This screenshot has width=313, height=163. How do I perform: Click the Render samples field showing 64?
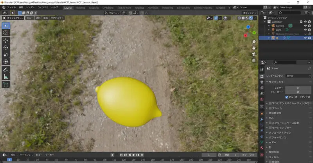(x=298, y=88)
